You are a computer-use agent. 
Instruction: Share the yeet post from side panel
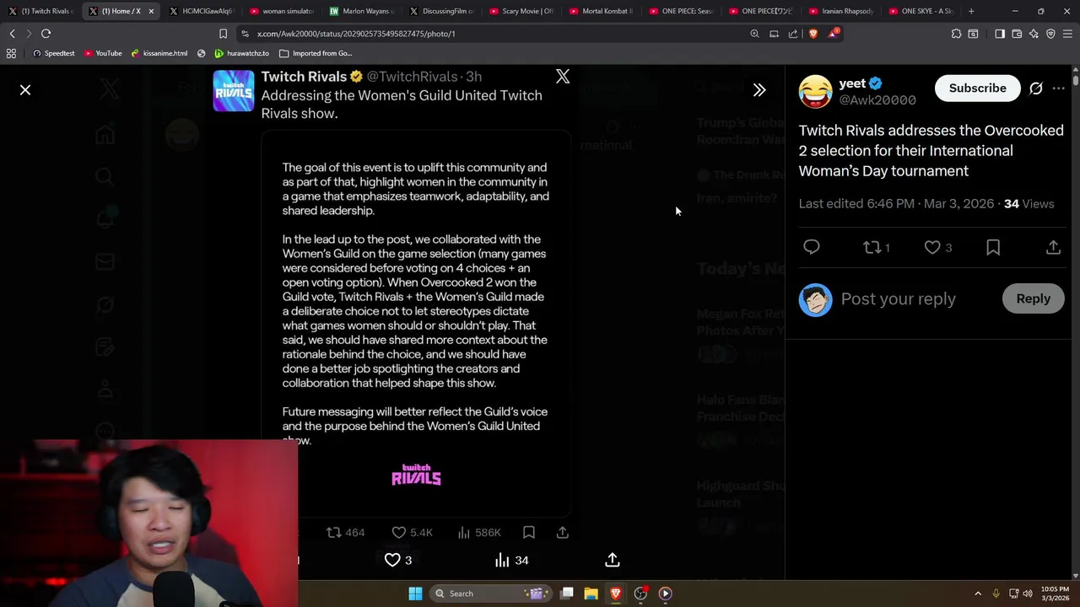pos(1053,247)
